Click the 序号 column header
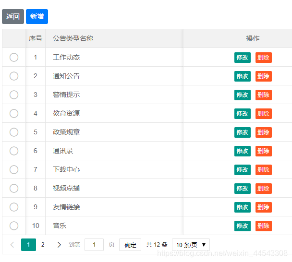 coord(36,38)
